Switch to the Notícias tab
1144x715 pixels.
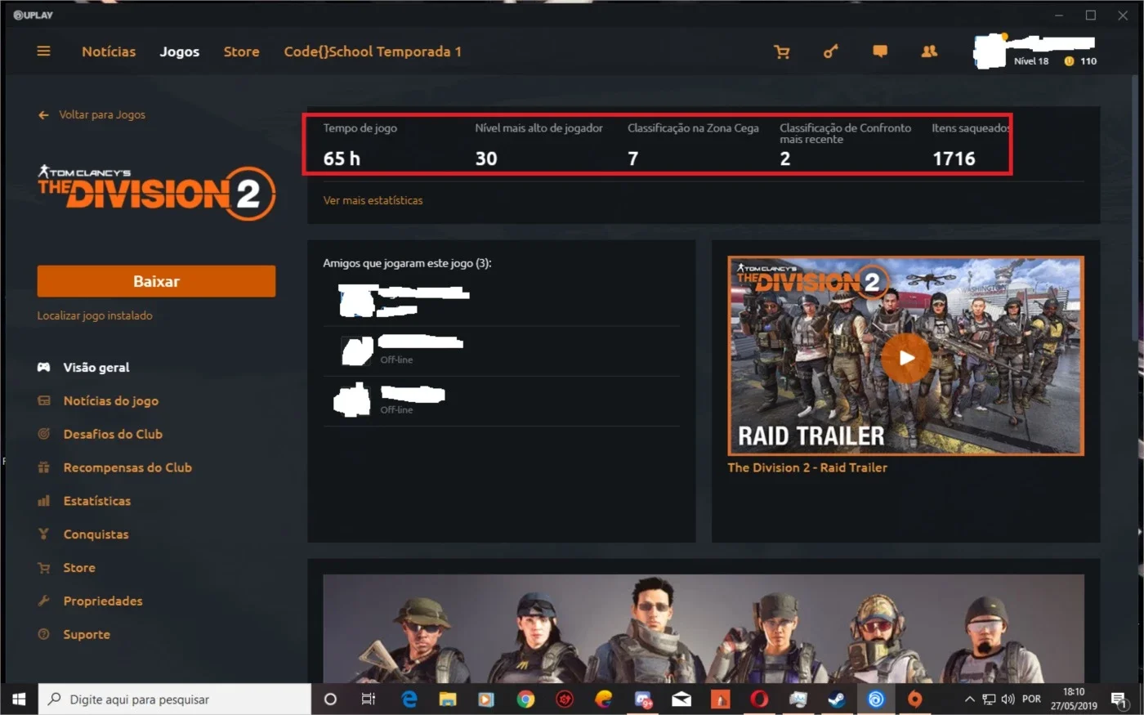tap(109, 51)
